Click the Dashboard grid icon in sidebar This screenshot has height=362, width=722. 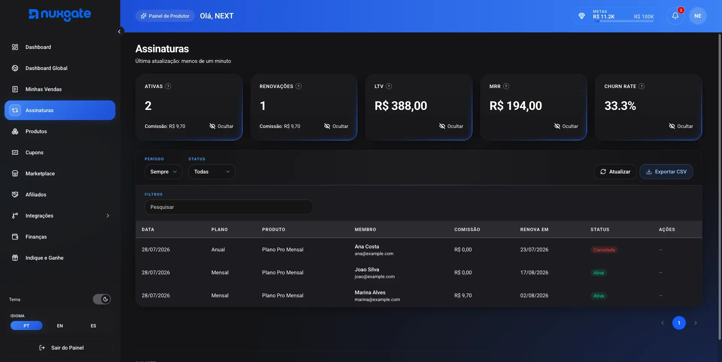pyautogui.click(x=15, y=47)
